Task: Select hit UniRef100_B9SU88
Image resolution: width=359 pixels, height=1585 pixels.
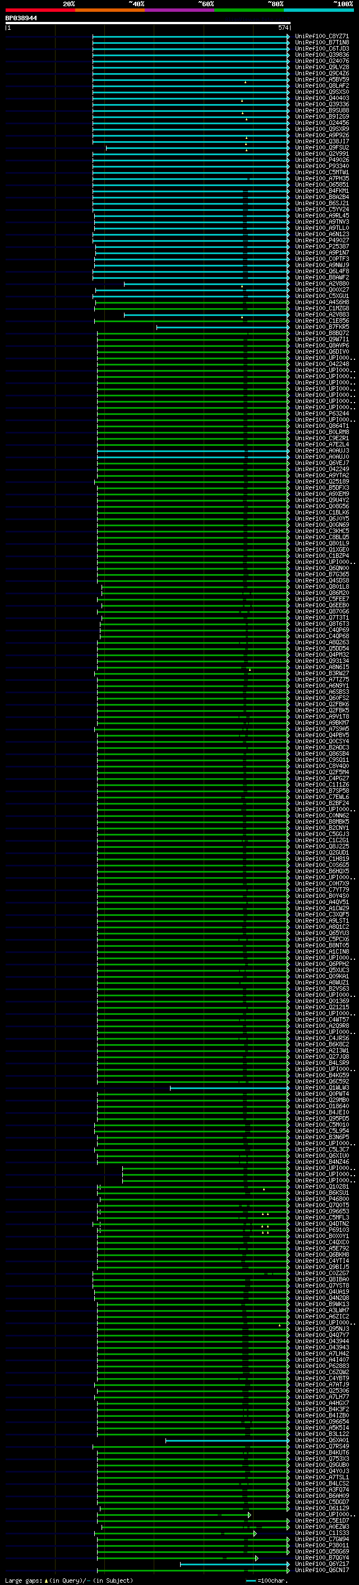Action: pos(321,111)
